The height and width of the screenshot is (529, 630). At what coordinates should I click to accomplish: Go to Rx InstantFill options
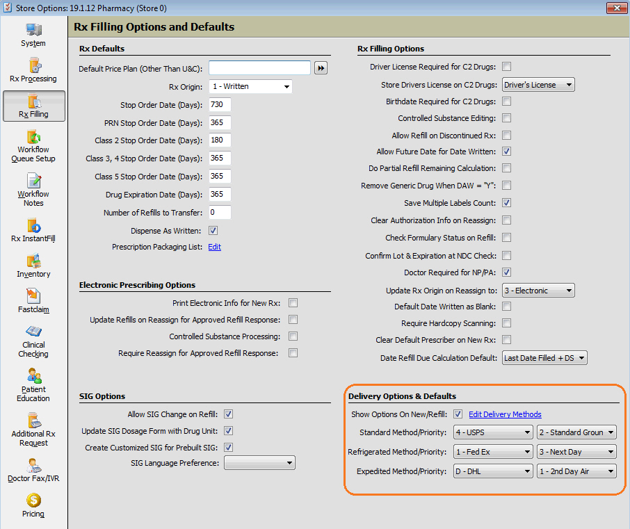[x=33, y=231]
